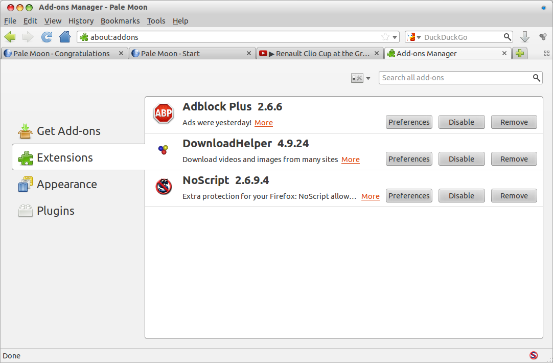Open a new tab with plus button
The width and height of the screenshot is (553, 363).
519,53
